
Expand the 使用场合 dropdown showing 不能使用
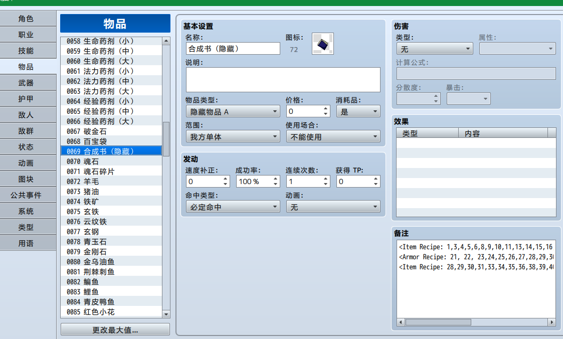(333, 137)
